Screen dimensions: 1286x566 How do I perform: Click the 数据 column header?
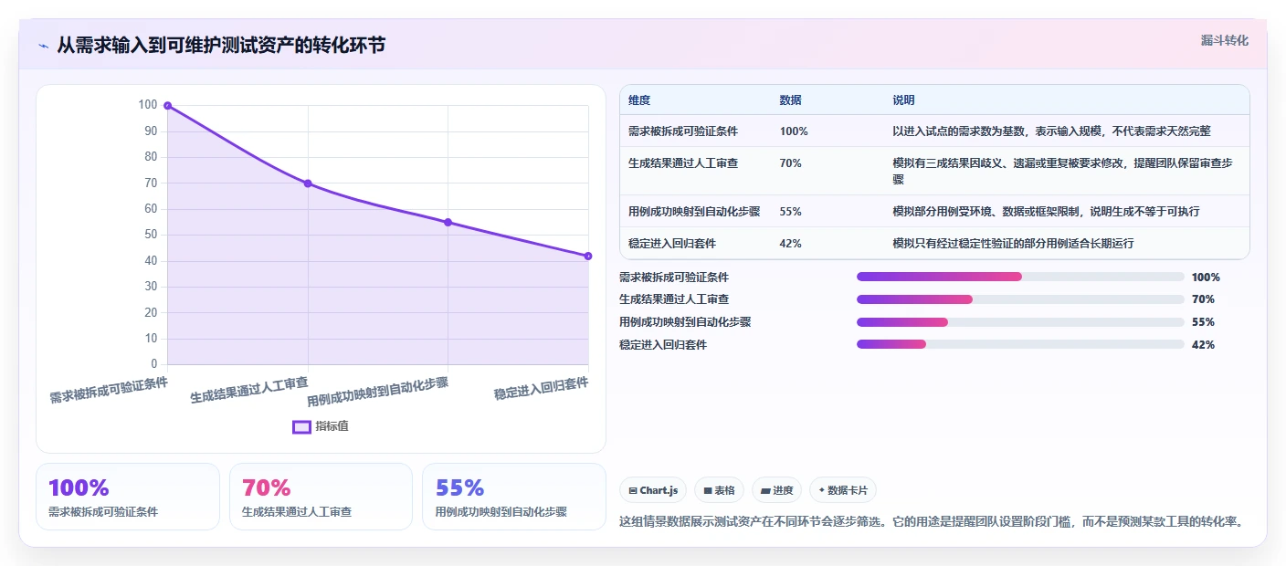pyautogui.click(x=790, y=100)
